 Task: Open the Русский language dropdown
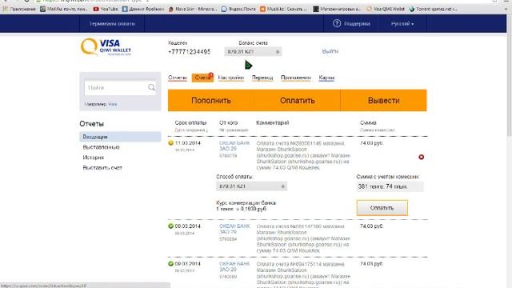pos(402,23)
